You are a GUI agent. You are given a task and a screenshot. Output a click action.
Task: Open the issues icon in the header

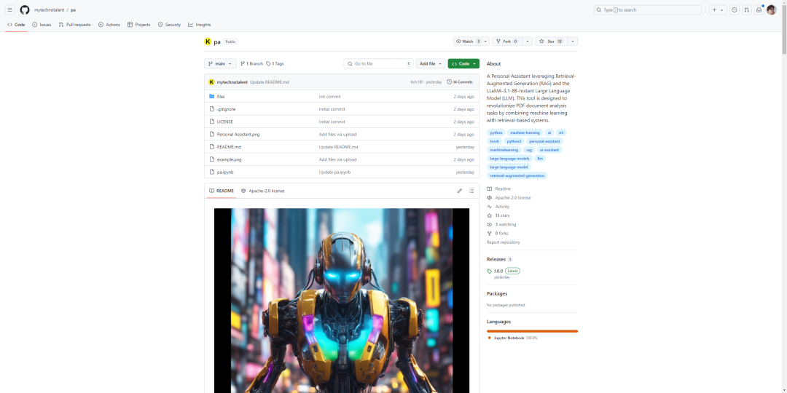(x=734, y=10)
